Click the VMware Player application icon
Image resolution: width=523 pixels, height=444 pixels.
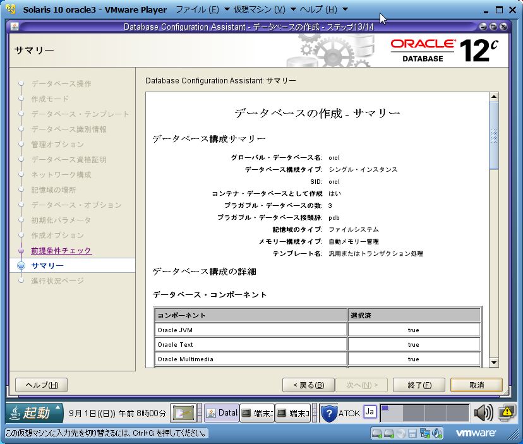tap(11, 9)
